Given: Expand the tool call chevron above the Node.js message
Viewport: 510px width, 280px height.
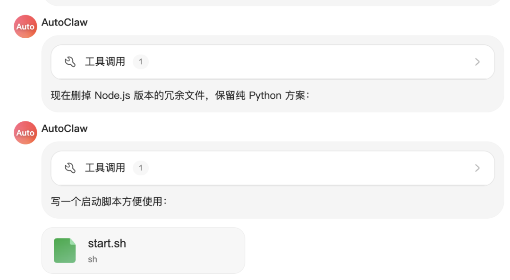Looking at the screenshot, I should tap(477, 62).
